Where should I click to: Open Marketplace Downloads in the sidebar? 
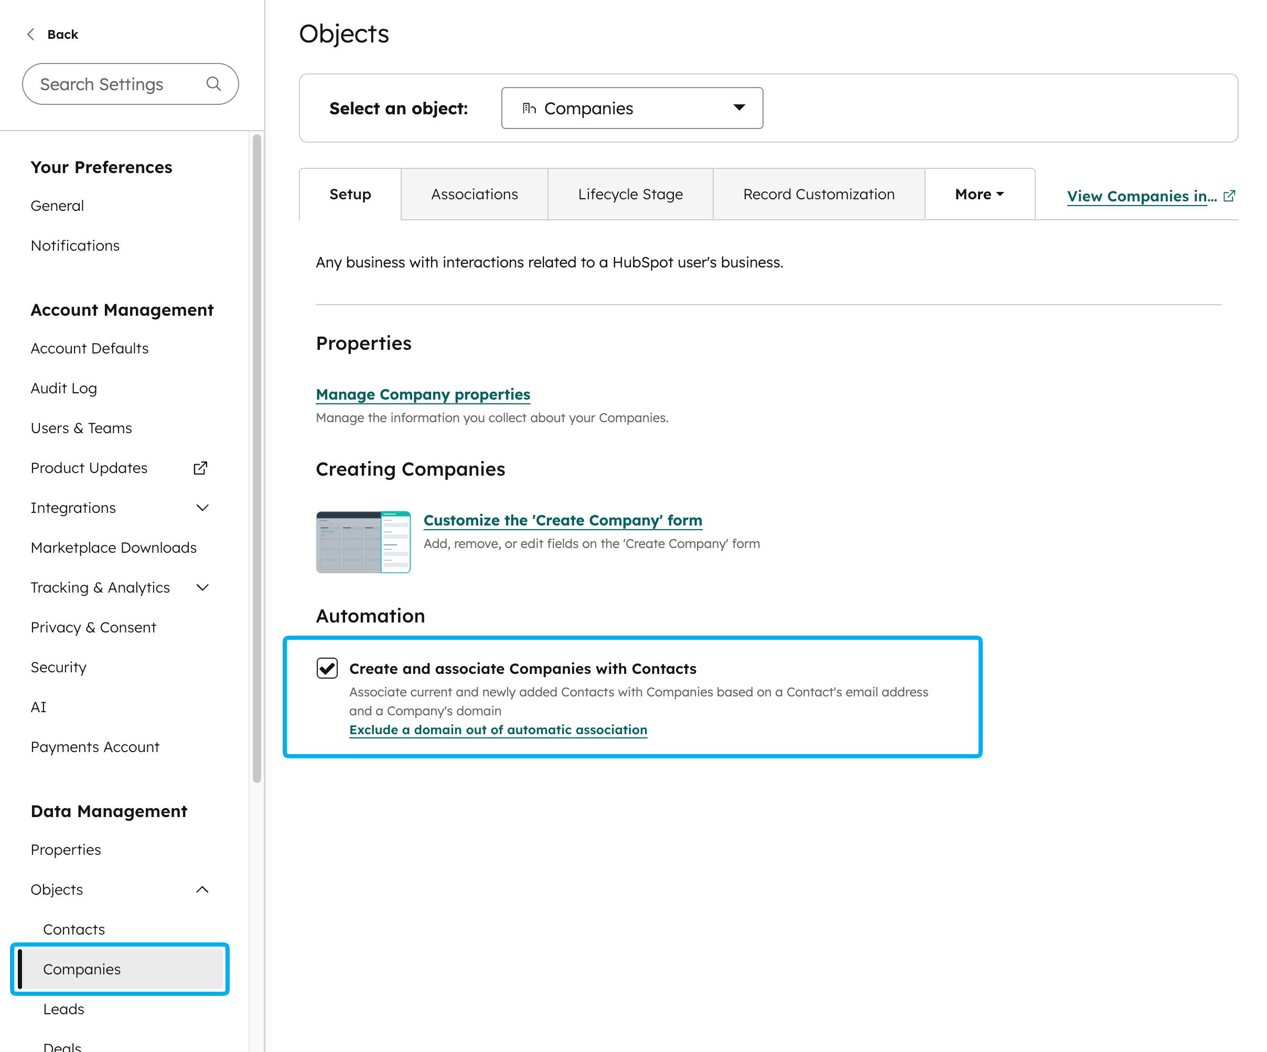point(113,547)
